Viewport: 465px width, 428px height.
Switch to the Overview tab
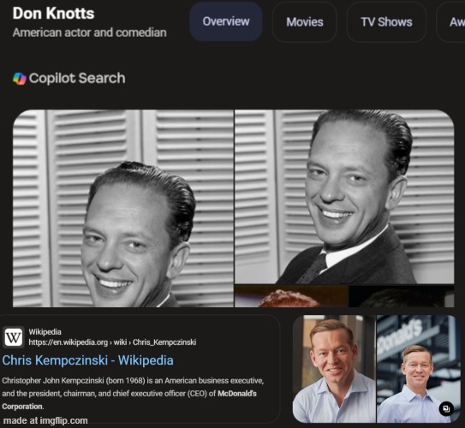click(226, 21)
